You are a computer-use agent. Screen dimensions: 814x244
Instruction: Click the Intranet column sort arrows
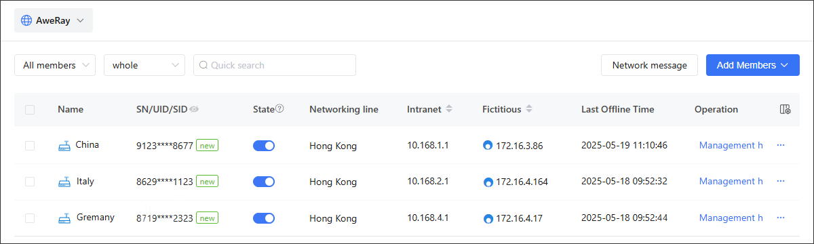click(449, 109)
